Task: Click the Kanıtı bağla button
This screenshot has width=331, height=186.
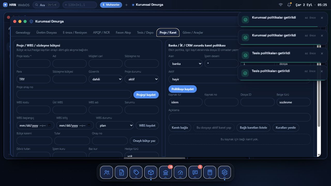Action: point(180,128)
